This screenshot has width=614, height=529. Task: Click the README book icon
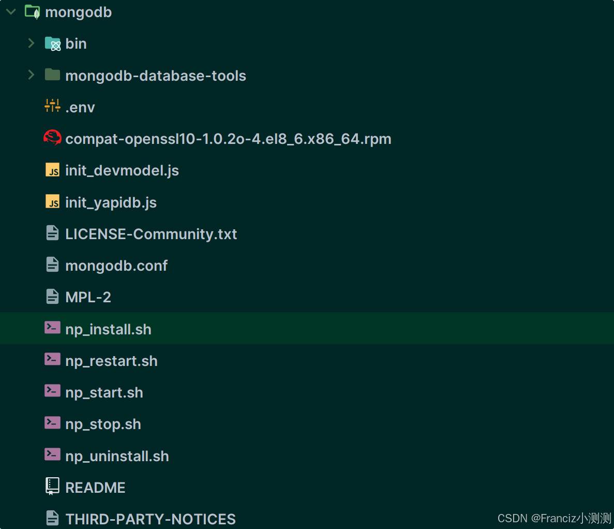coord(52,486)
